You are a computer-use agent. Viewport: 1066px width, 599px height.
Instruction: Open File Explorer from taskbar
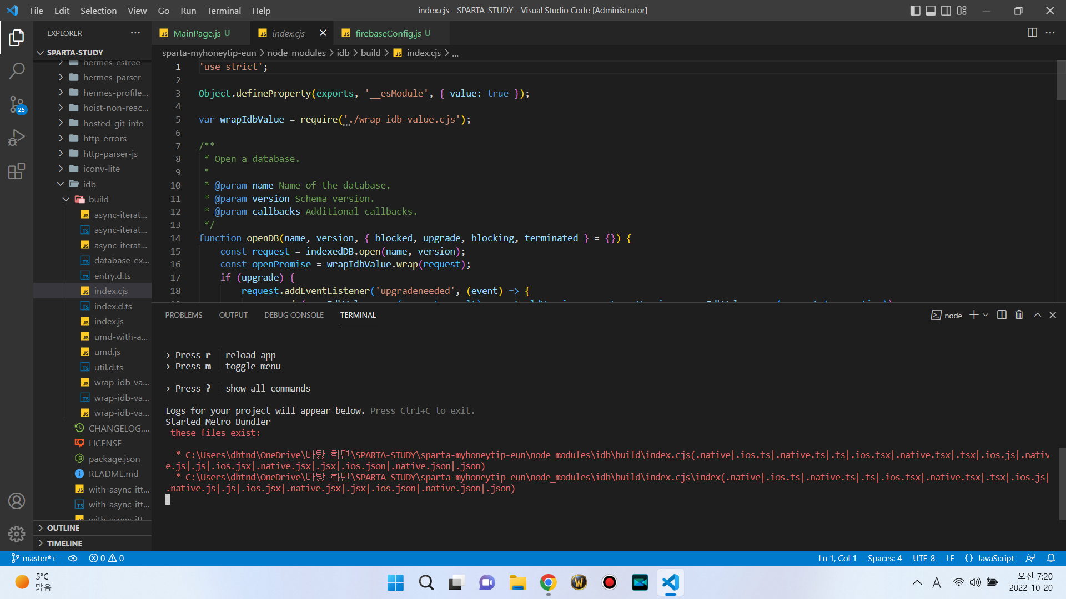(x=517, y=582)
